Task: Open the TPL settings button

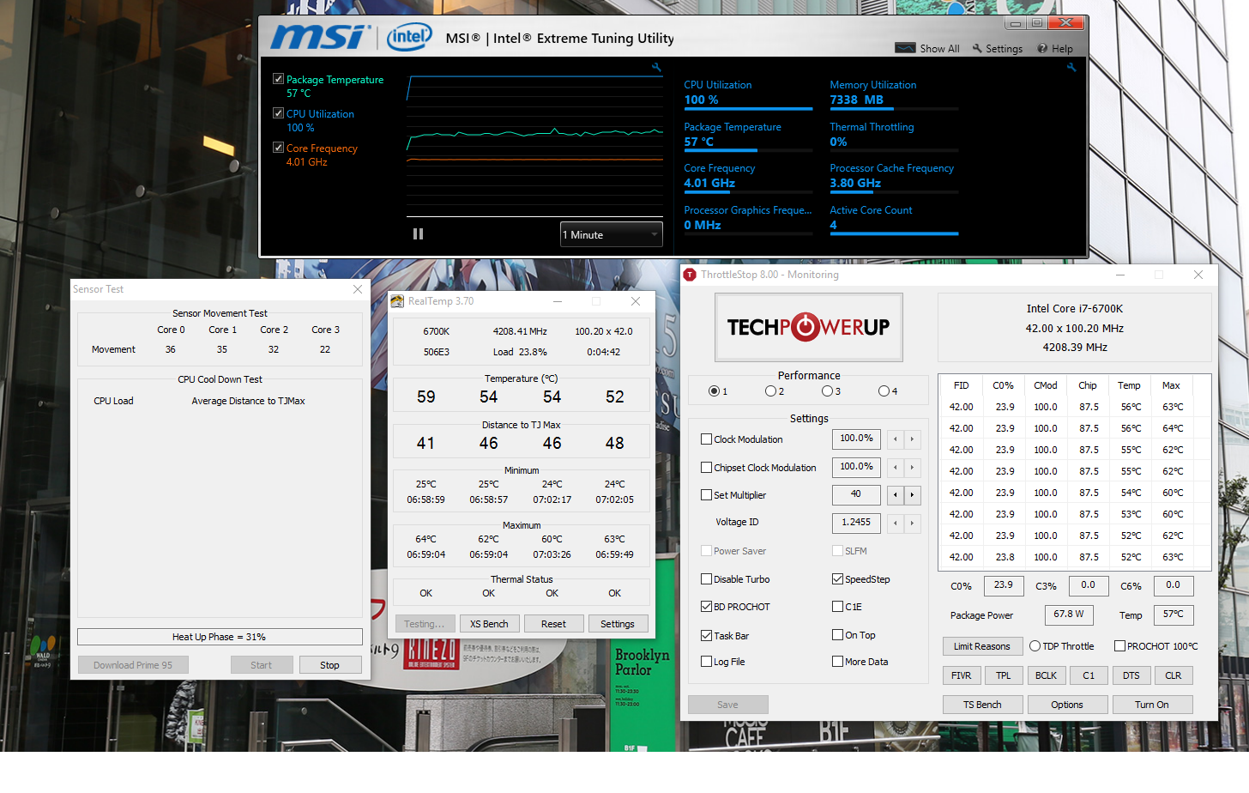Action: (1004, 675)
